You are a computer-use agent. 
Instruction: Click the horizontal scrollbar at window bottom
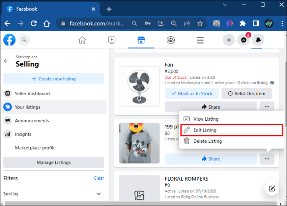click(141, 203)
